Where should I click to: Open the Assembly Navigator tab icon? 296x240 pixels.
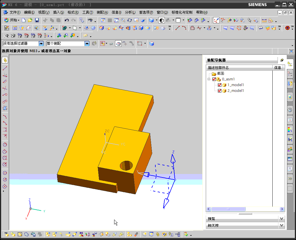point(290,64)
